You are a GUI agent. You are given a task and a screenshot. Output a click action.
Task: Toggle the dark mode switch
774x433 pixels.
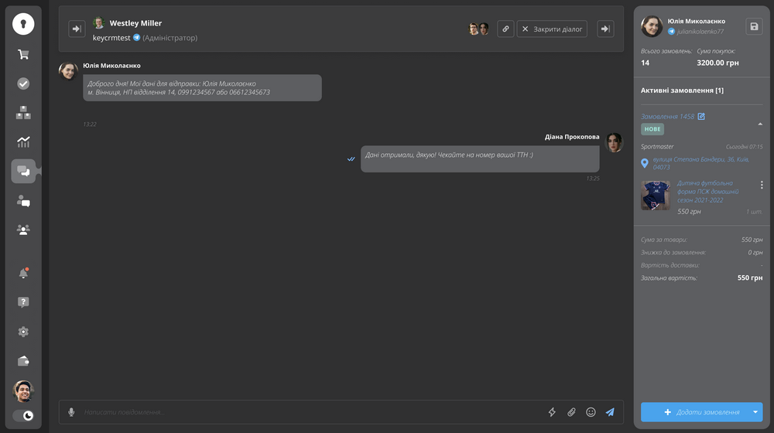23,416
